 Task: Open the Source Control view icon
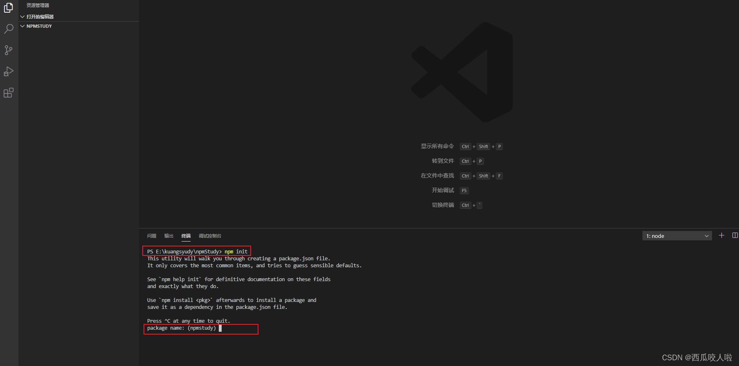click(9, 50)
